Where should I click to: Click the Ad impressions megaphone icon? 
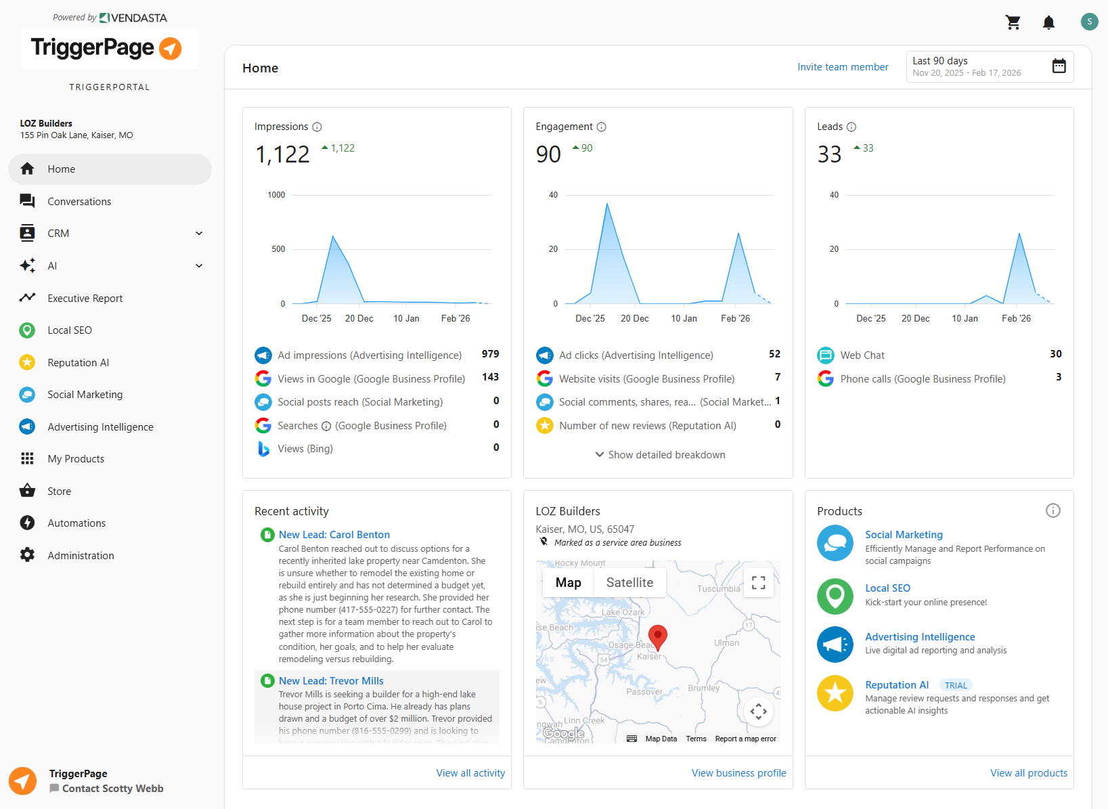click(263, 355)
